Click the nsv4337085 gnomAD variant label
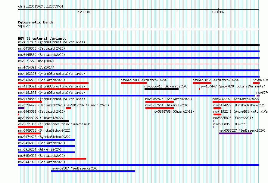The image size is (268, 183). point(51,42)
